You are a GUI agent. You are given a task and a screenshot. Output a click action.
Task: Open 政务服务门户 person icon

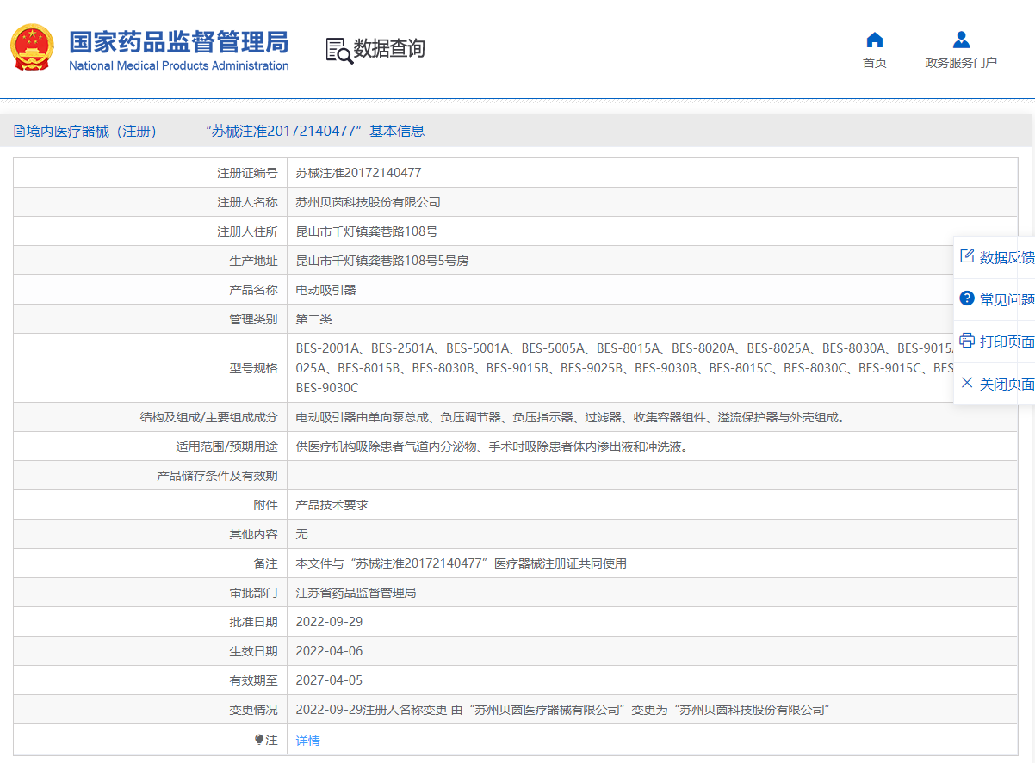coord(961,40)
